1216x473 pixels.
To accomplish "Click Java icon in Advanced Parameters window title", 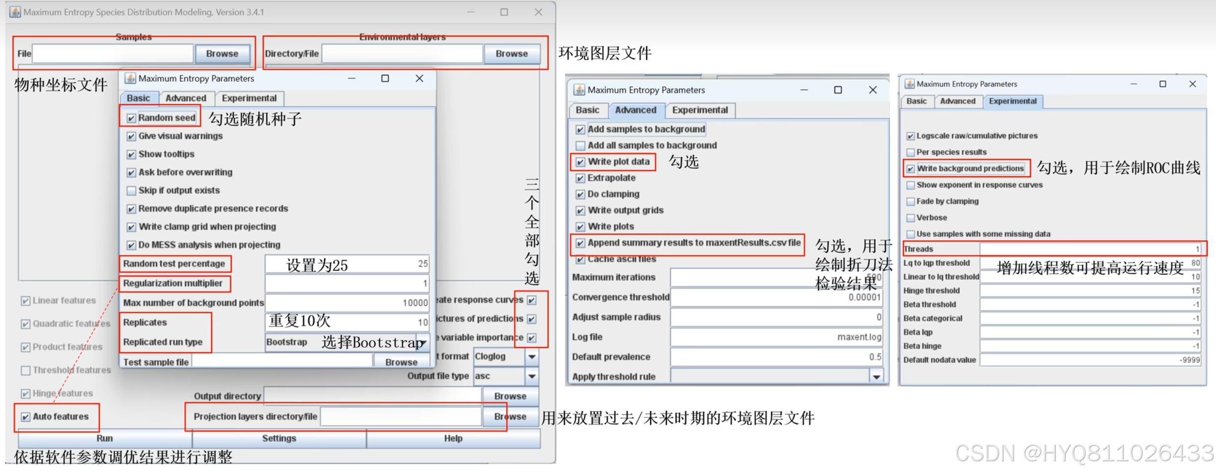I will pyautogui.click(x=579, y=90).
